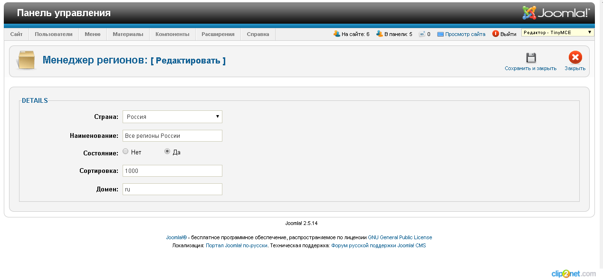Open the Справка menu

tap(258, 34)
